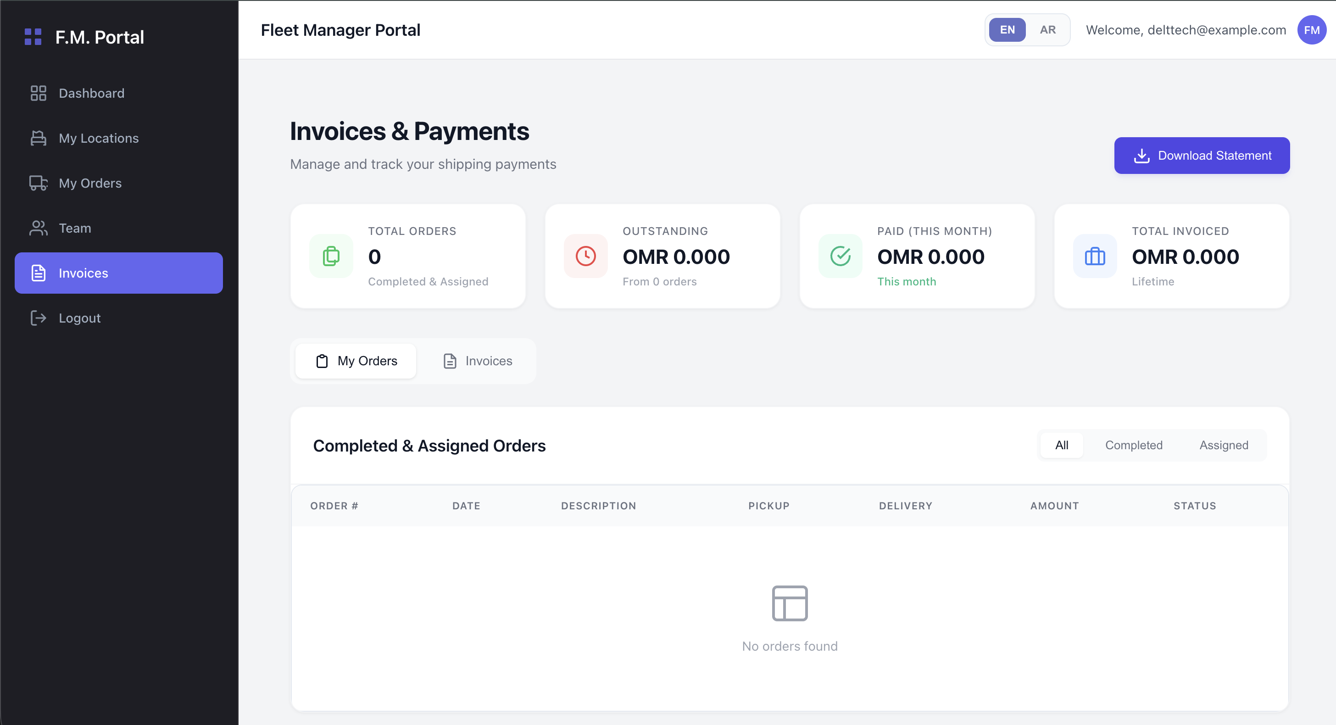Click the PICKUP column header

click(768, 506)
